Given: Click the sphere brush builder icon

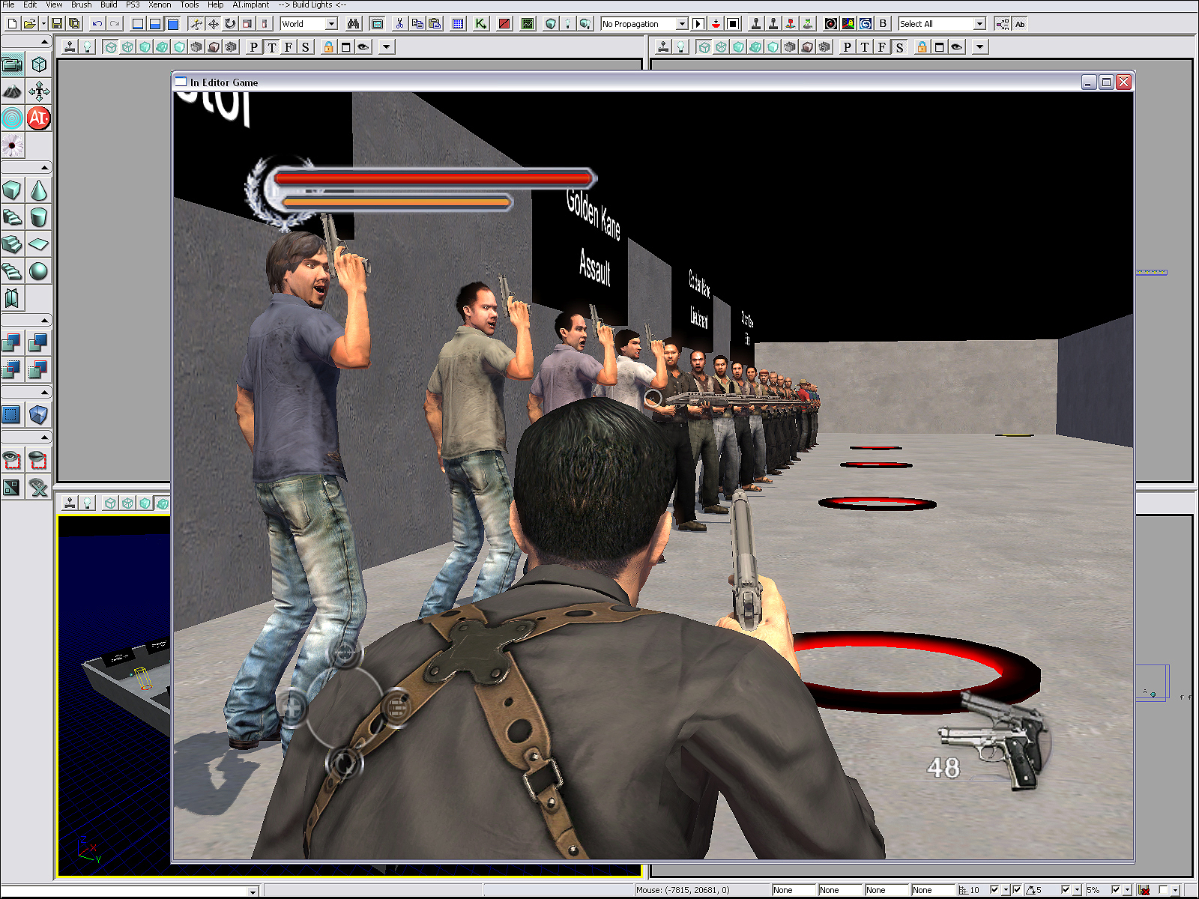Looking at the screenshot, I should tap(38, 270).
